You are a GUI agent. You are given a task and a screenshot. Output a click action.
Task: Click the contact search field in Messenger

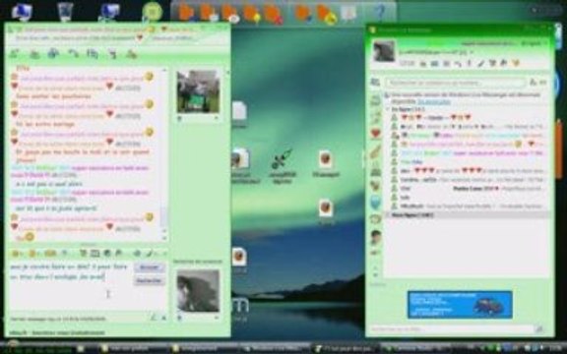pyautogui.click(x=455, y=83)
